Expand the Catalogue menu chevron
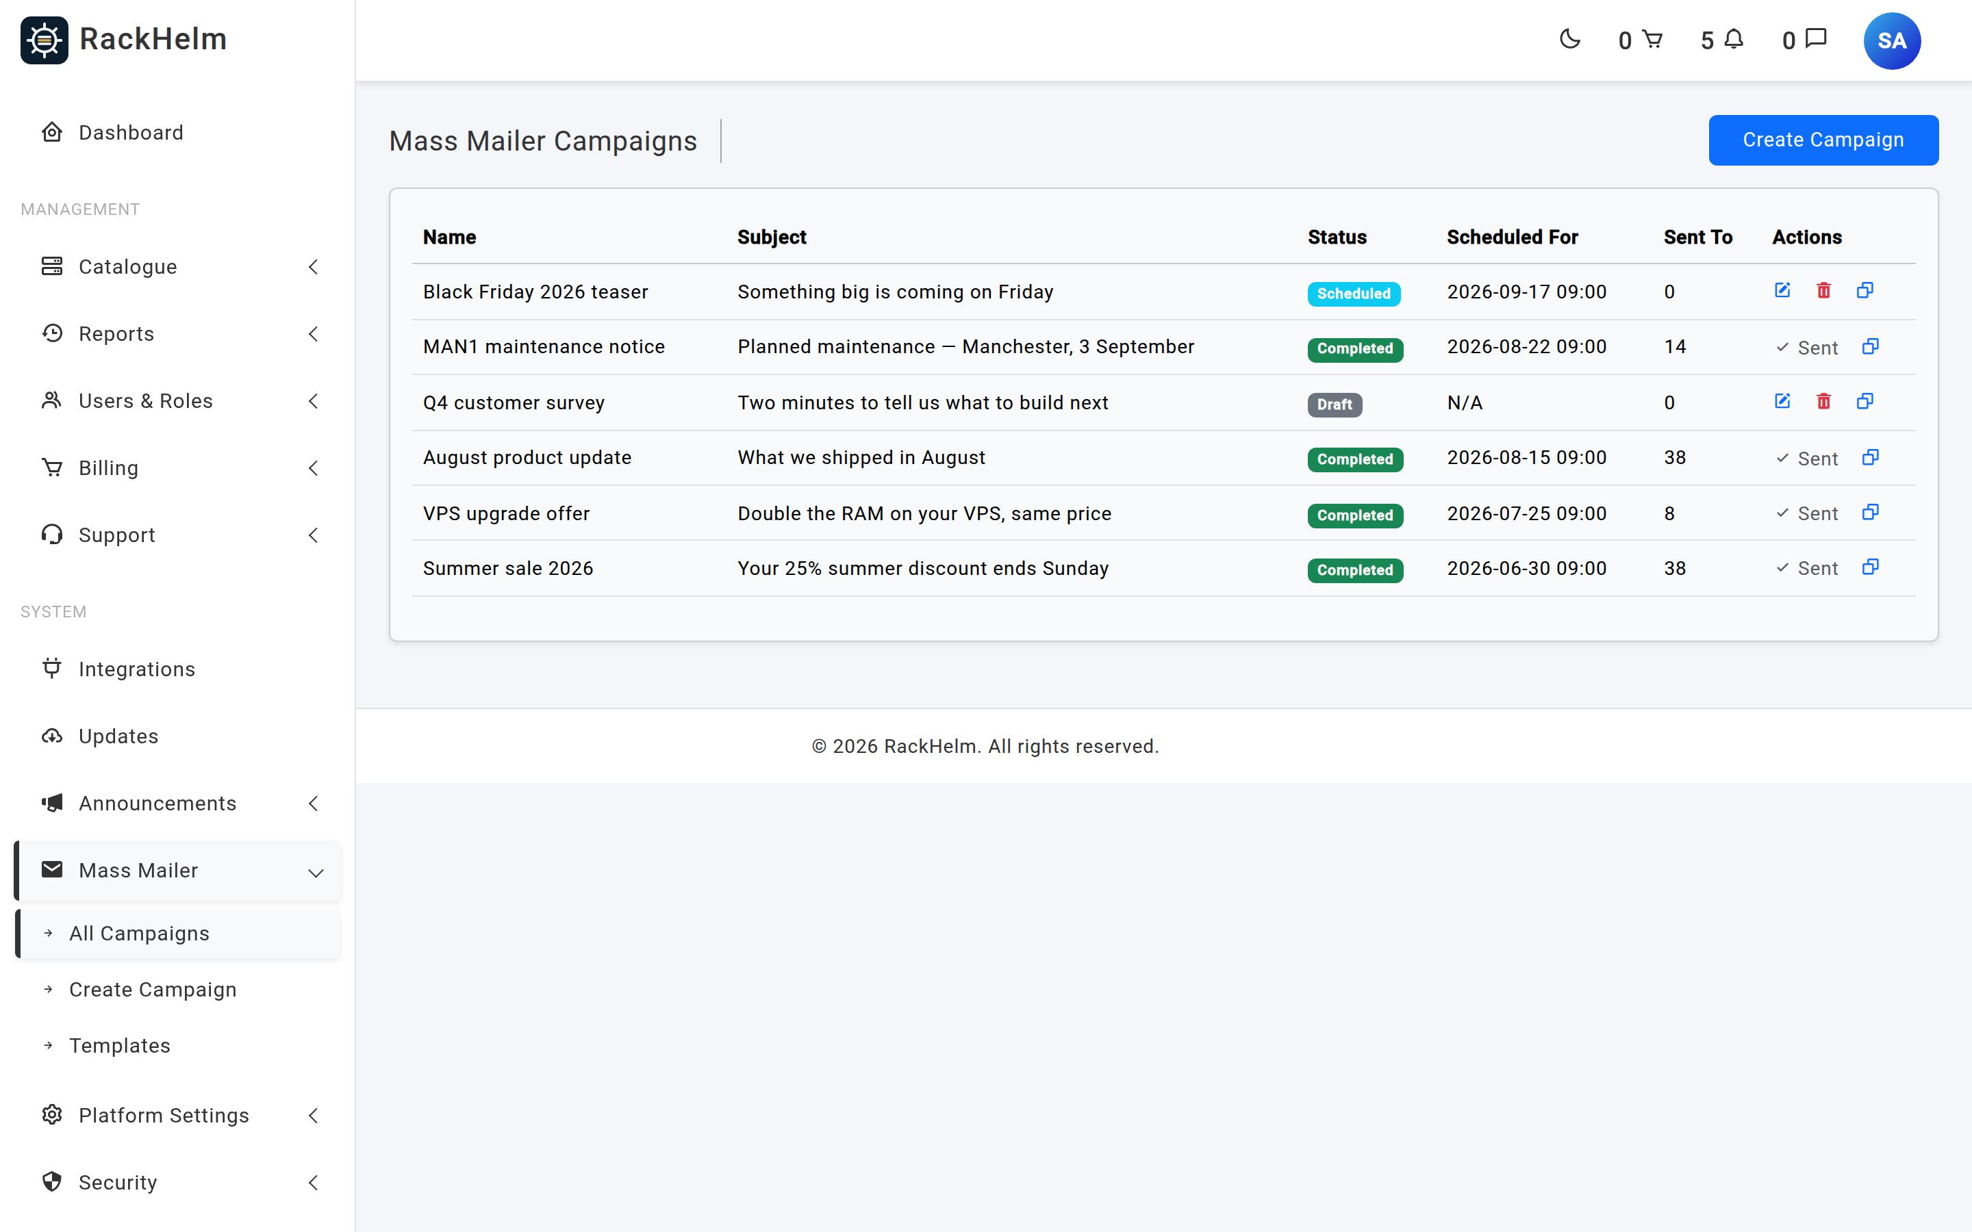The height and width of the screenshot is (1232, 1972). click(314, 266)
